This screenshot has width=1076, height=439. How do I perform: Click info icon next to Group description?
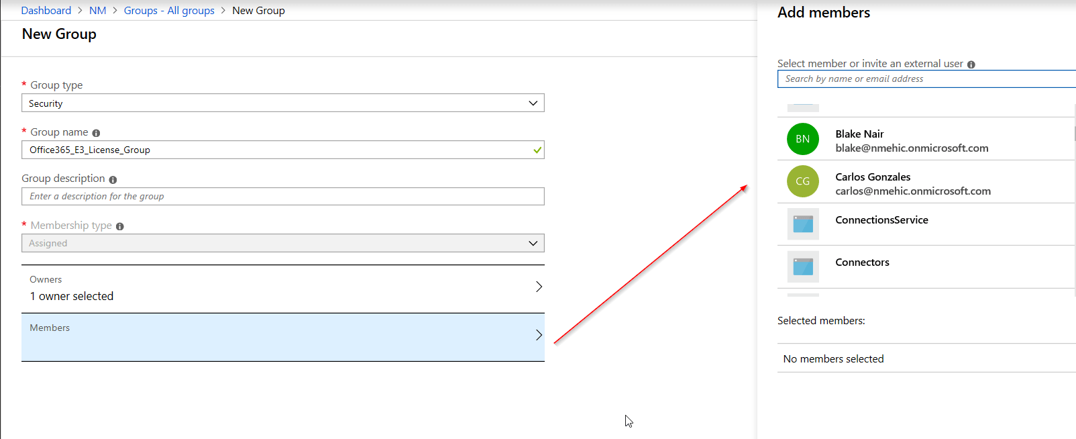click(113, 179)
